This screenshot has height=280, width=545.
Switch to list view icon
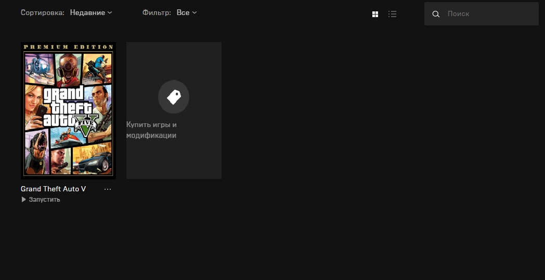[393, 14]
